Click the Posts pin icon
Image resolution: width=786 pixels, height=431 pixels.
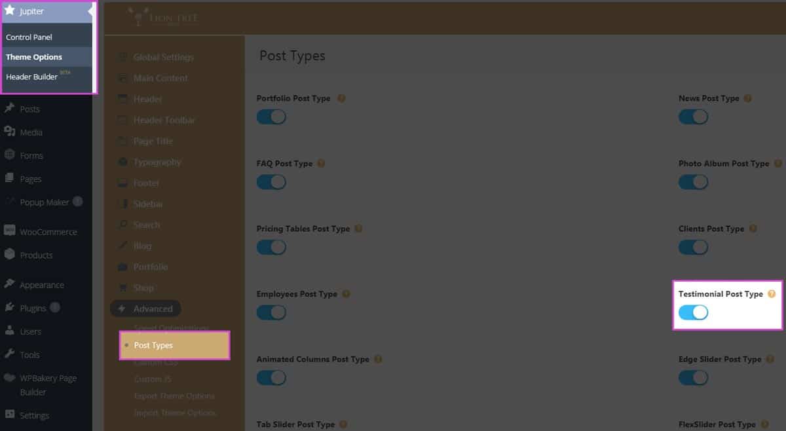pos(10,109)
